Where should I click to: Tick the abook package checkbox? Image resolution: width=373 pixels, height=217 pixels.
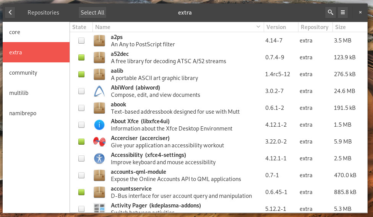click(81, 108)
